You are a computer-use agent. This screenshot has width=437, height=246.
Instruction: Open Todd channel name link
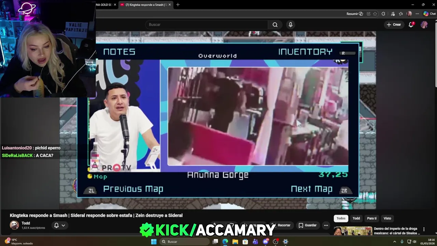26,223
